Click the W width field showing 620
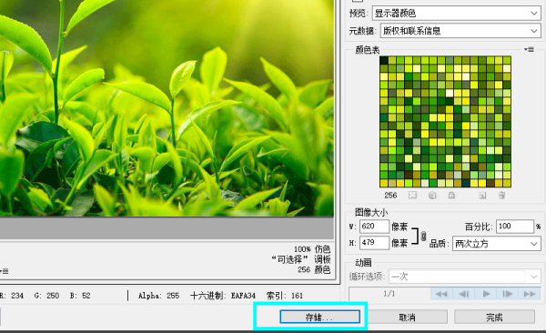The width and height of the screenshot is (546, 333). [x=374, y=227]
